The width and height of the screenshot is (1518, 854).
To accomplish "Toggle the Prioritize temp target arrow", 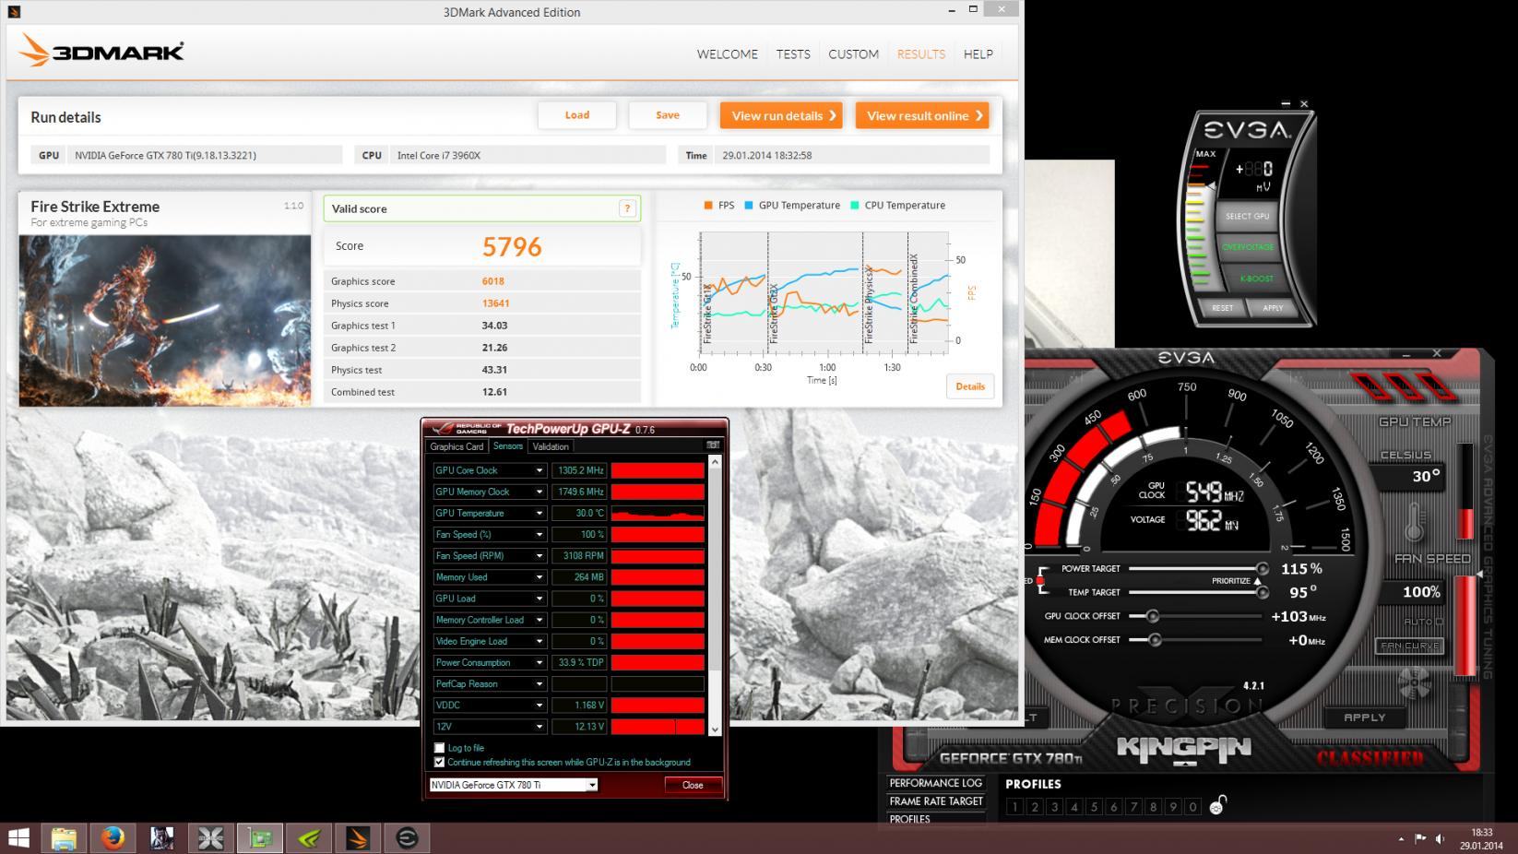I will click(1257, 581).
